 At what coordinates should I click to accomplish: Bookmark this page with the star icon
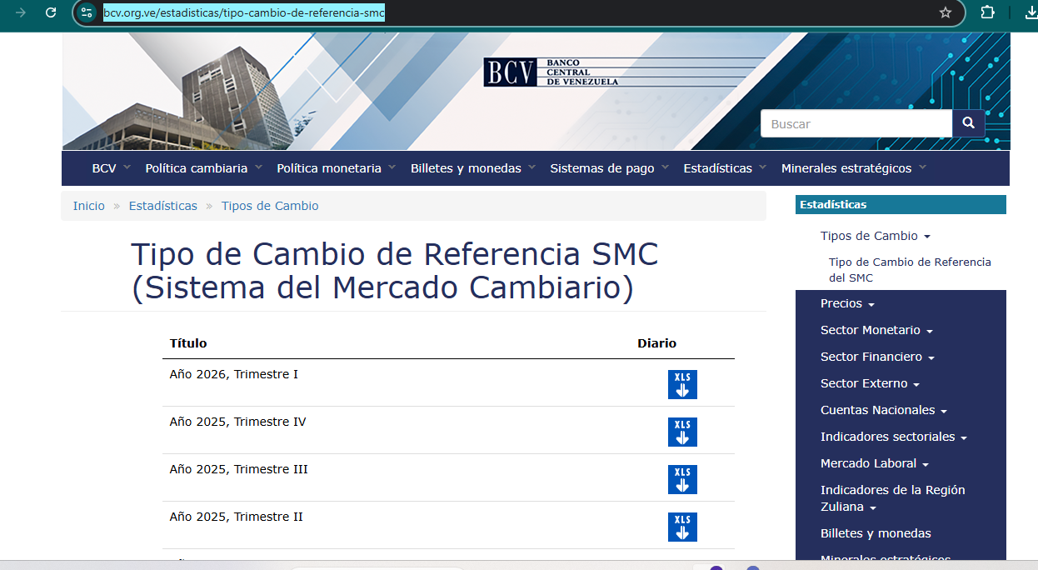click(945, 12)
